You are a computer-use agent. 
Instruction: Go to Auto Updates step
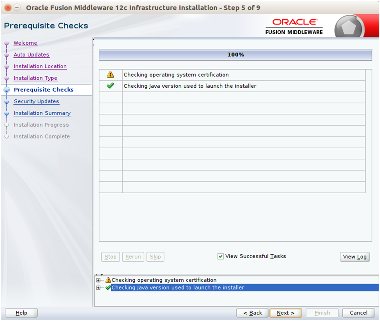click(31, 54)
